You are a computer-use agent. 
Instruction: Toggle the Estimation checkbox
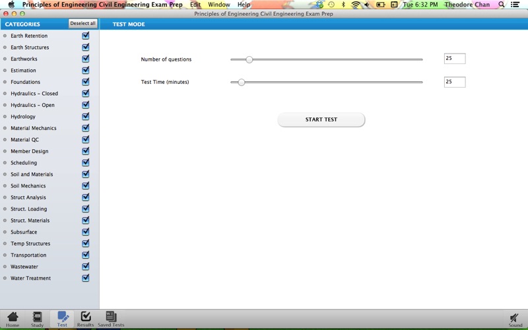[x=86, y=71]
